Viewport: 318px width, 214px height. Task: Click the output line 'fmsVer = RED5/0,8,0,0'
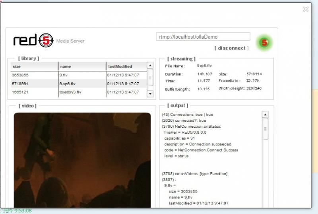coord(185,132)
